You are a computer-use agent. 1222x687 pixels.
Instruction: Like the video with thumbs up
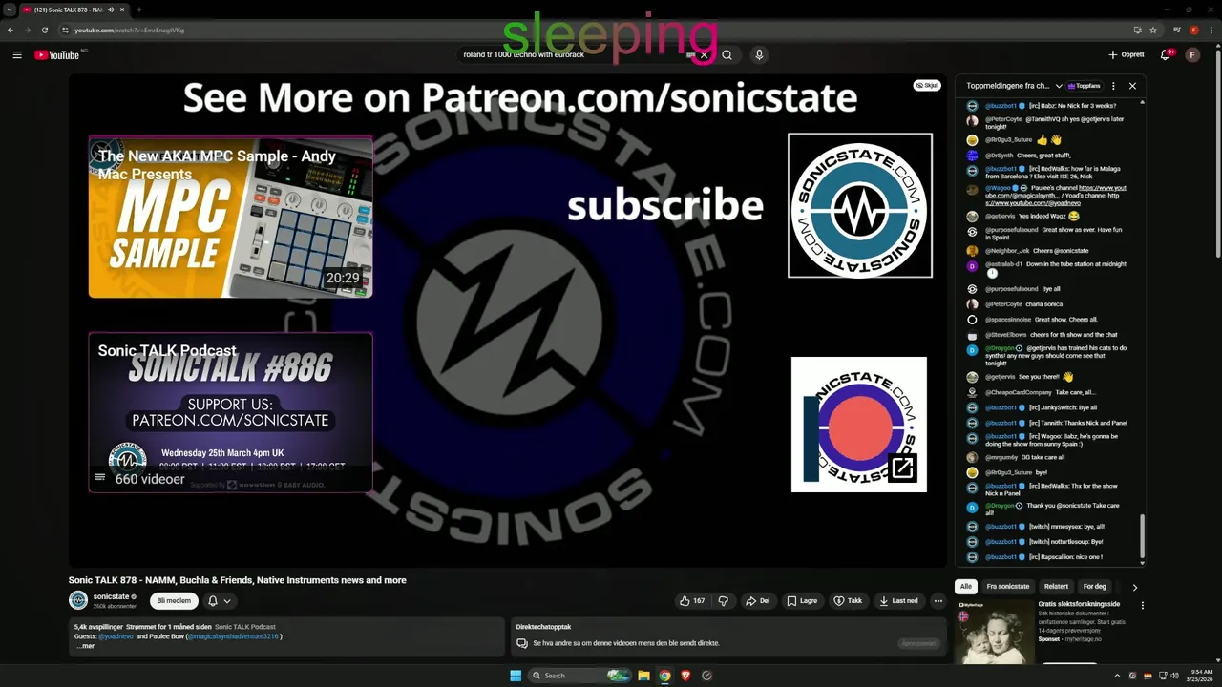click(x=692, y=601)
